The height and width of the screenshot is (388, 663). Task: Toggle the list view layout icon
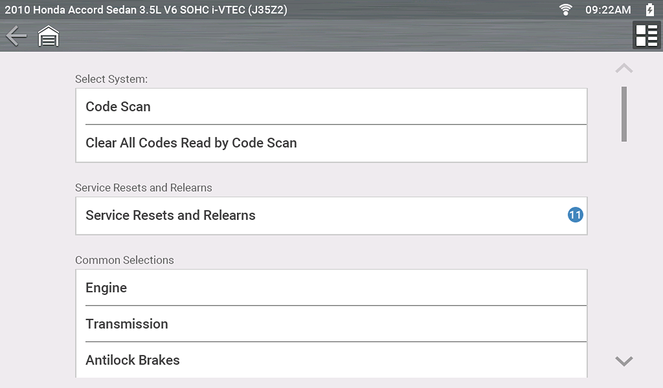[x=647, y=36]
